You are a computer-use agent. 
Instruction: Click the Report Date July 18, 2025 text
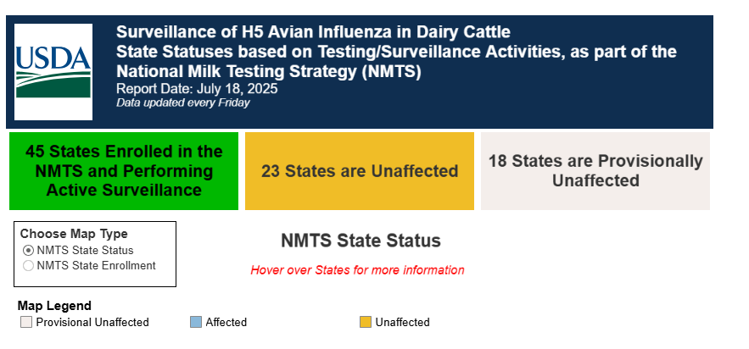point(197,89)
